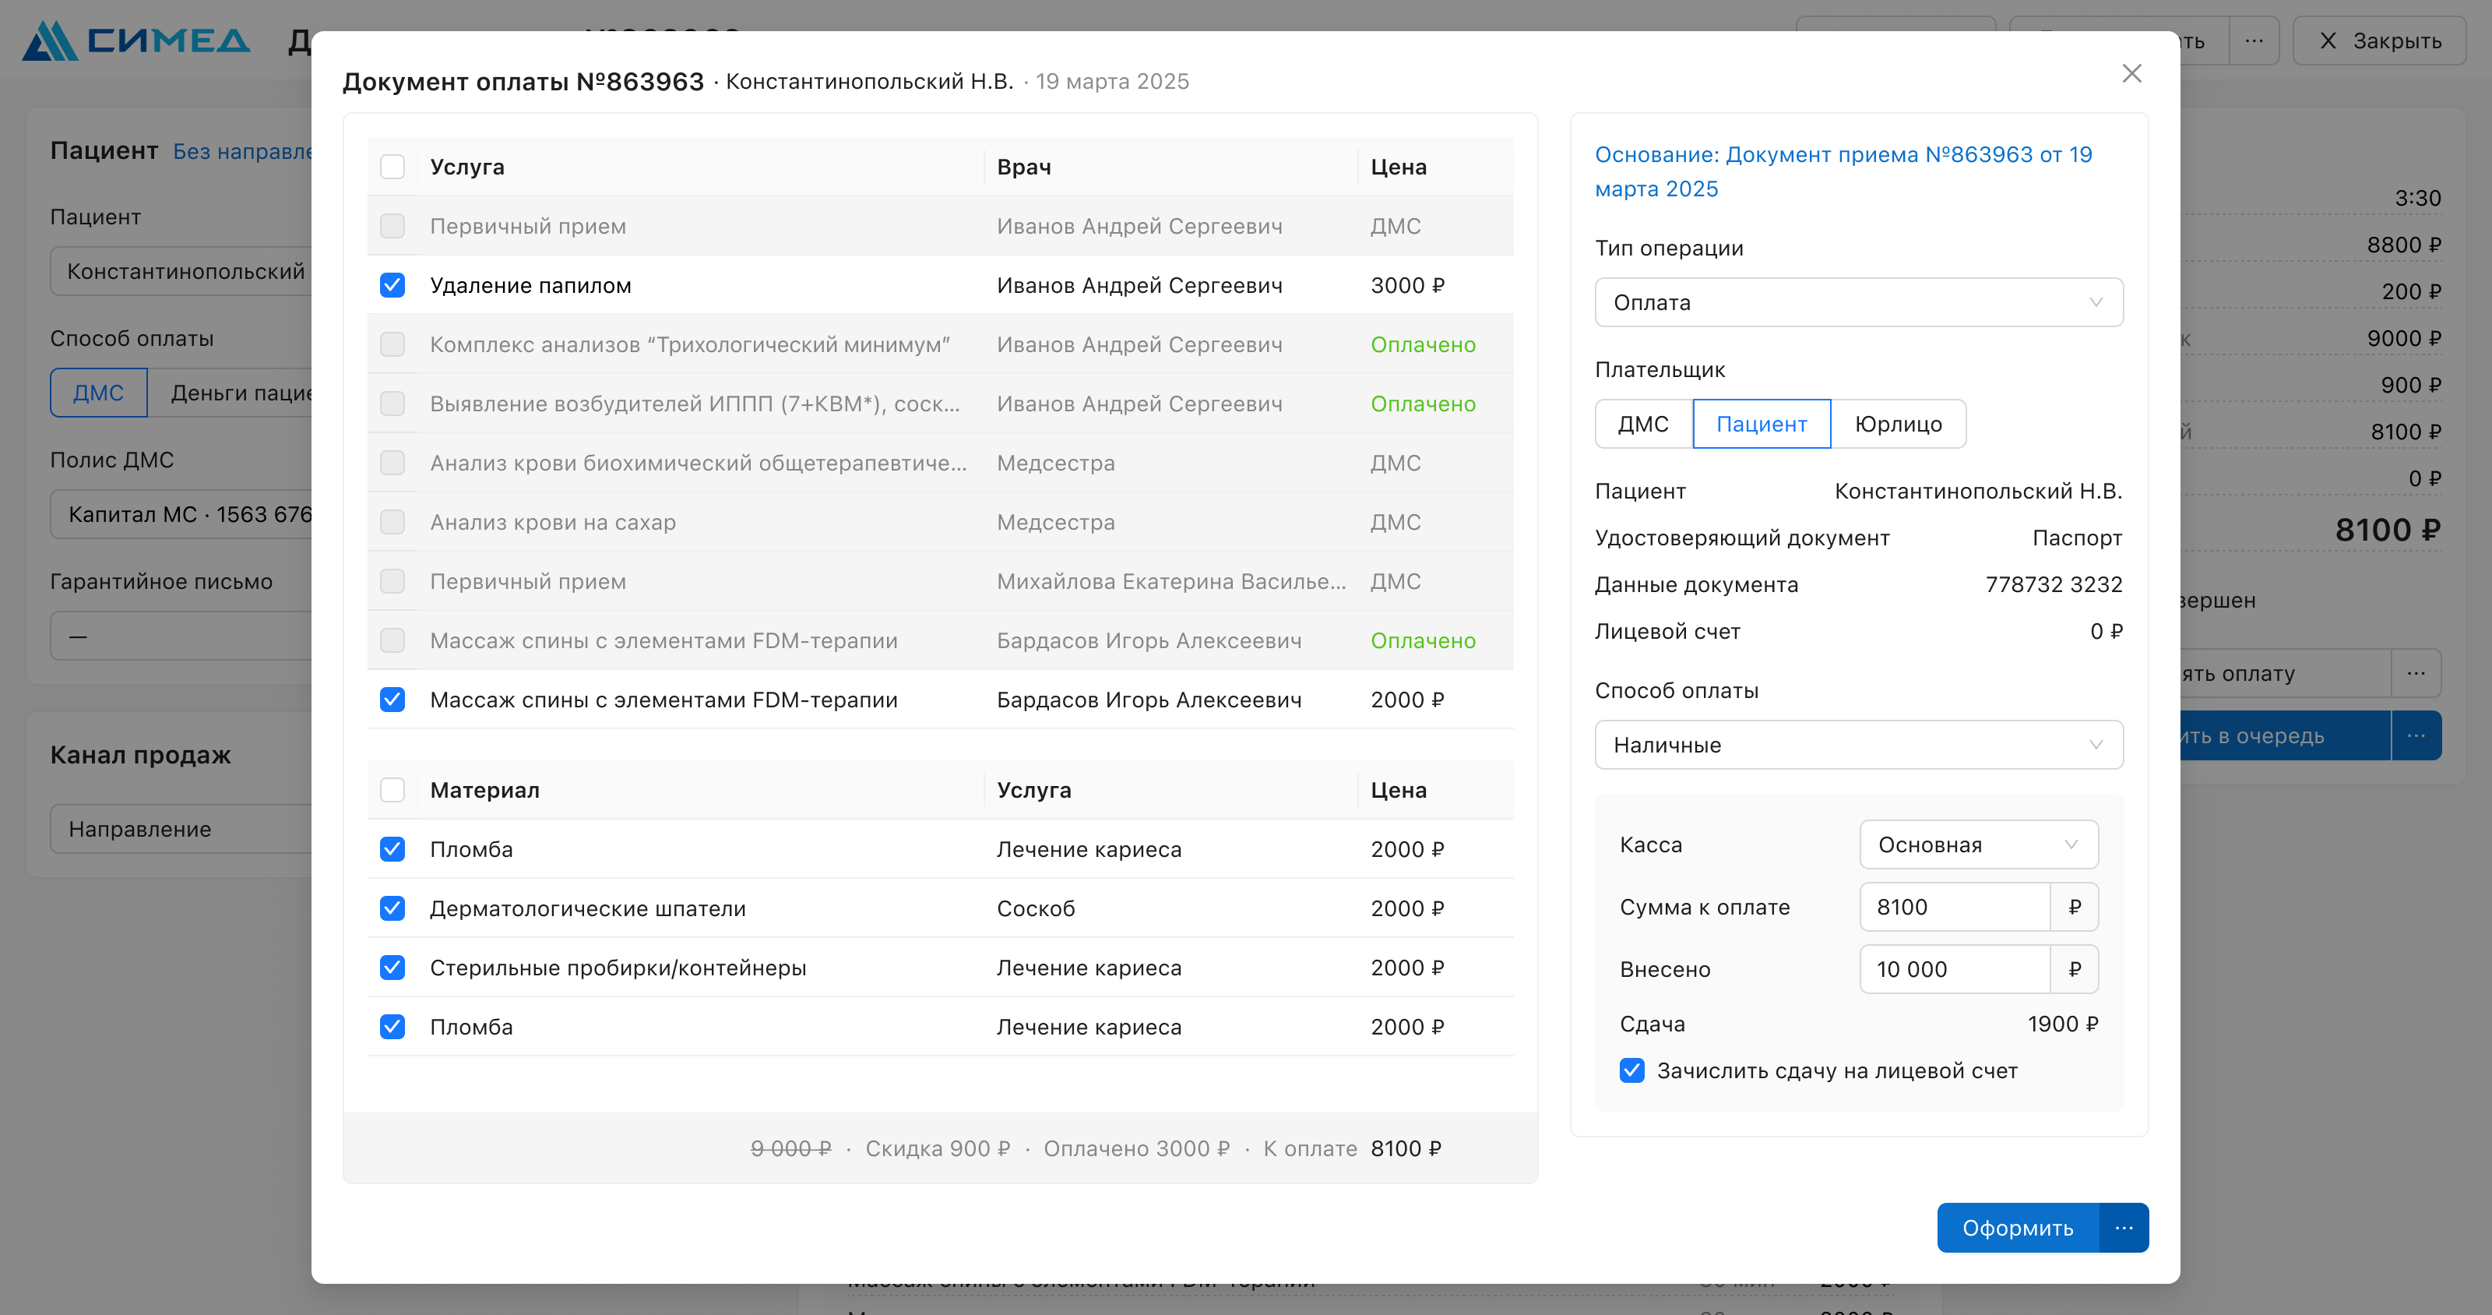Click the Полис ДМС field Капитал МС
Image resolution: width=2492 pixels, height=1315 pixels.
click(x=181, y=514)
